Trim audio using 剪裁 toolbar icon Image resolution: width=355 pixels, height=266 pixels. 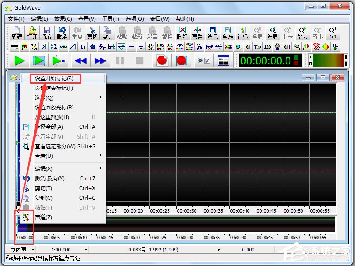(x=197, y=33)
